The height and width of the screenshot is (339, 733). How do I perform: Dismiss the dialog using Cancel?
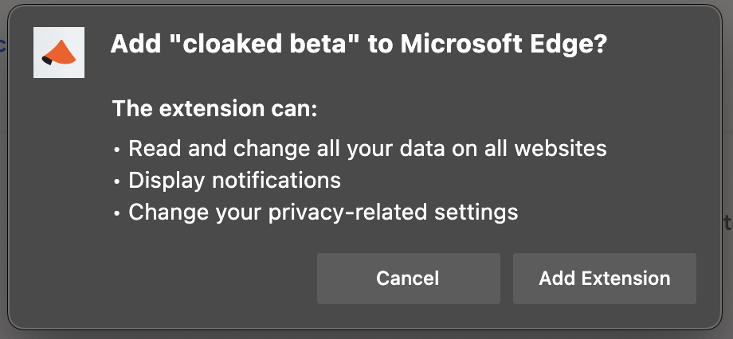point(409,279)
